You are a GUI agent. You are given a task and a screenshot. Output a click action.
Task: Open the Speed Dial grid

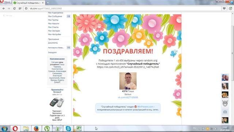20,8
